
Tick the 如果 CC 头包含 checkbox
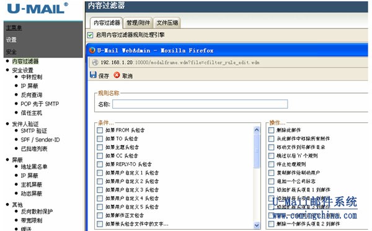(x=100, y=156)
